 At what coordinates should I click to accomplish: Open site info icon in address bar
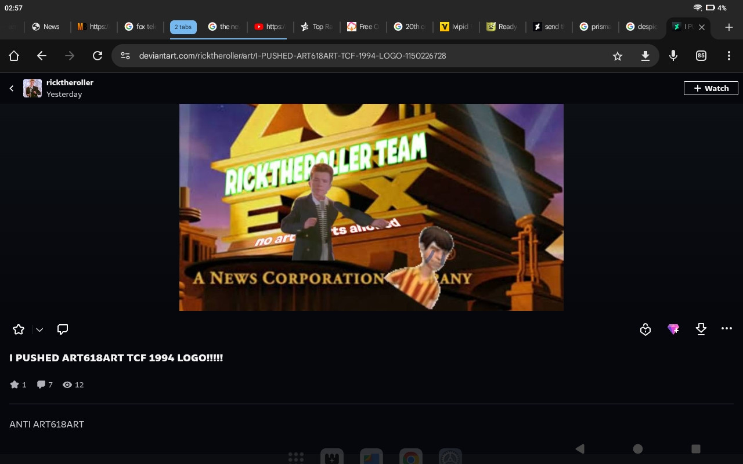[x=125, y=56]
